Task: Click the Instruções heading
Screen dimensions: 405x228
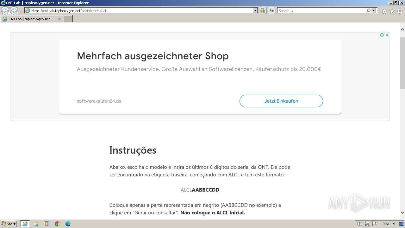Action: [x=133, y=150]
